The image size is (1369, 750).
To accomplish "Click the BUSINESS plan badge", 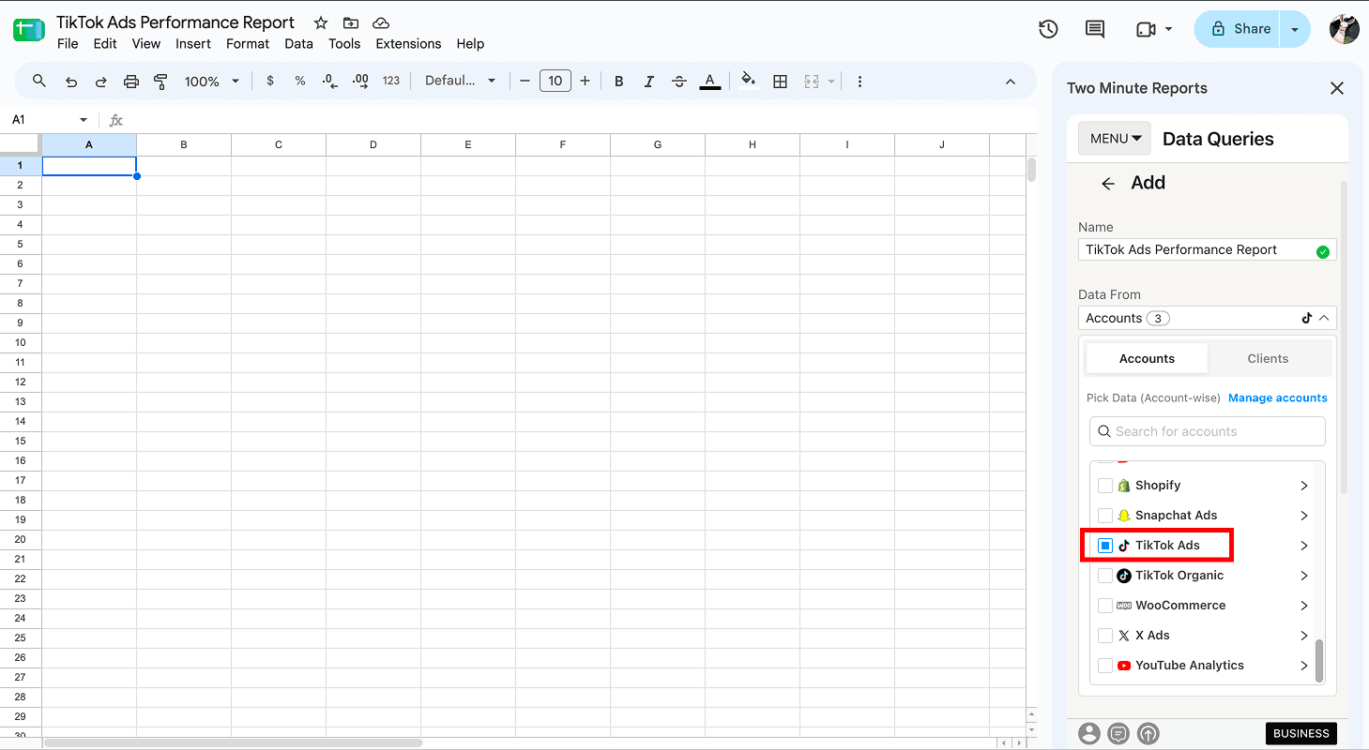I will coord(1301,733).
